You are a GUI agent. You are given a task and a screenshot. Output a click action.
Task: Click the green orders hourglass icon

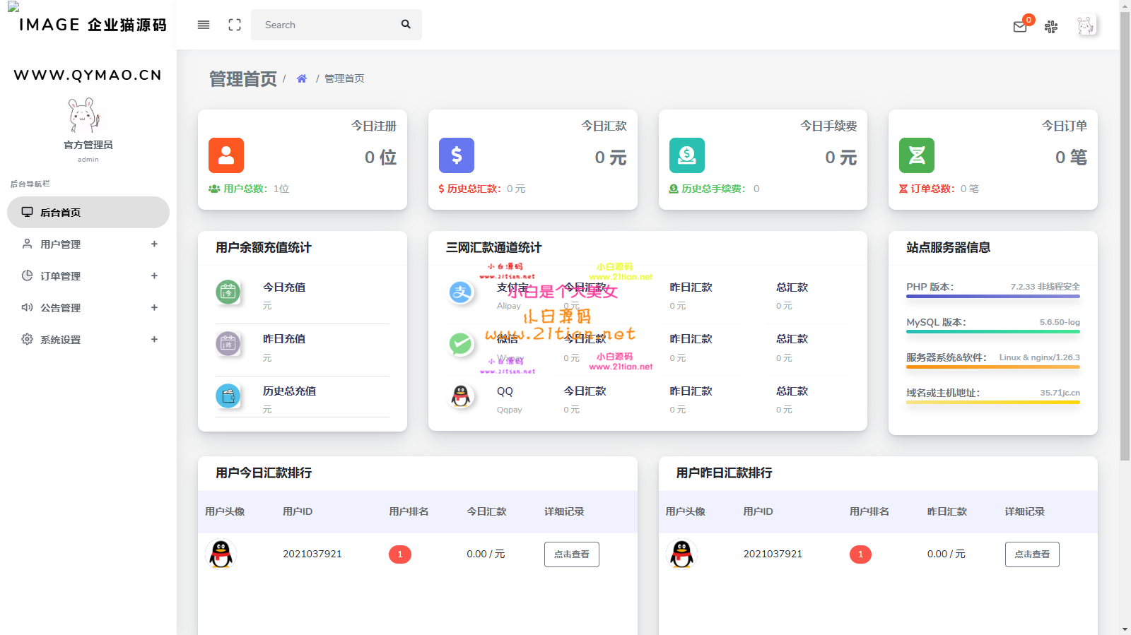917,155
